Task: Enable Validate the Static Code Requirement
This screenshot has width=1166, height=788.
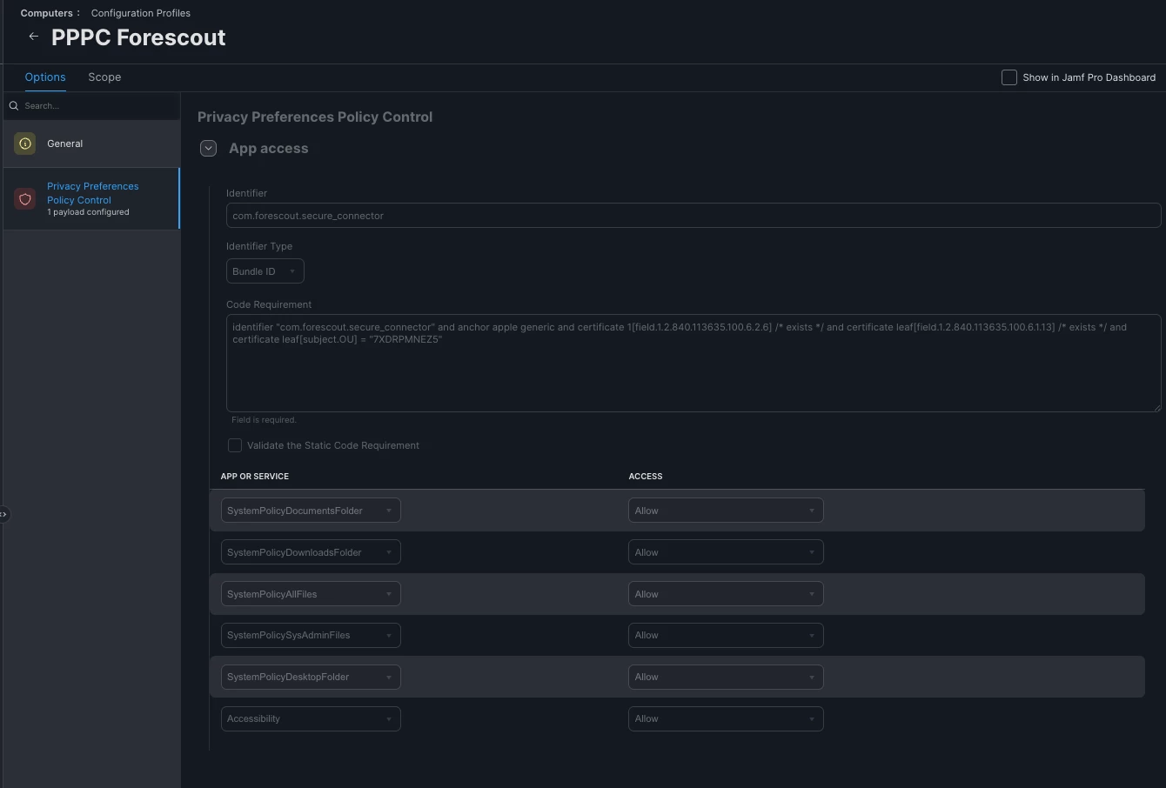Action: 235,445
